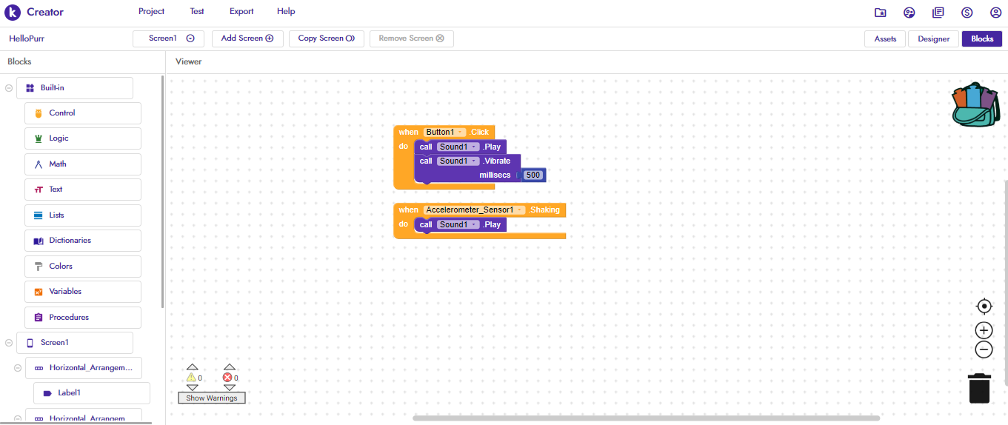1008x425 pixels.
Task: Click the dollar sign icon
Action: pos(967,13)
